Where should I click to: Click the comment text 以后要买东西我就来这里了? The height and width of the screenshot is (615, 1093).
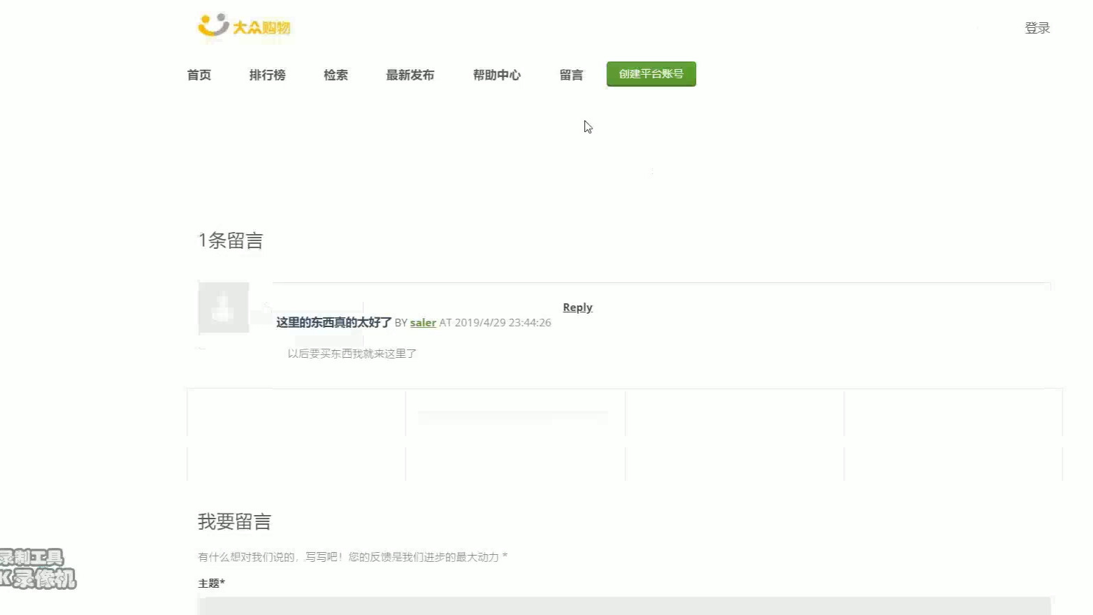click(x=352, y=354)
